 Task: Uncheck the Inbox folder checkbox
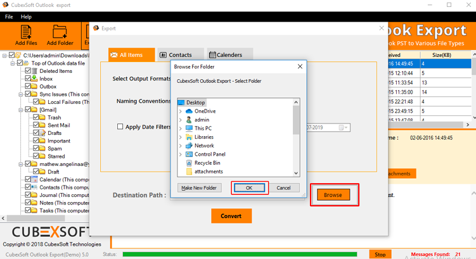(28, 79)
